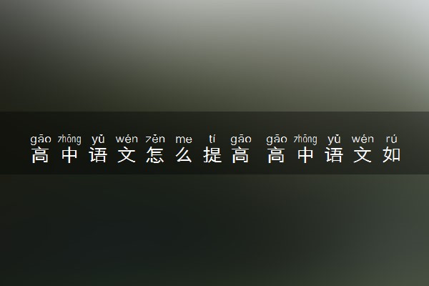This screenshot has width=429, height=286.
Task: Click the pinyin zhōng in the second phrase
Action: (x=305, y=139)
